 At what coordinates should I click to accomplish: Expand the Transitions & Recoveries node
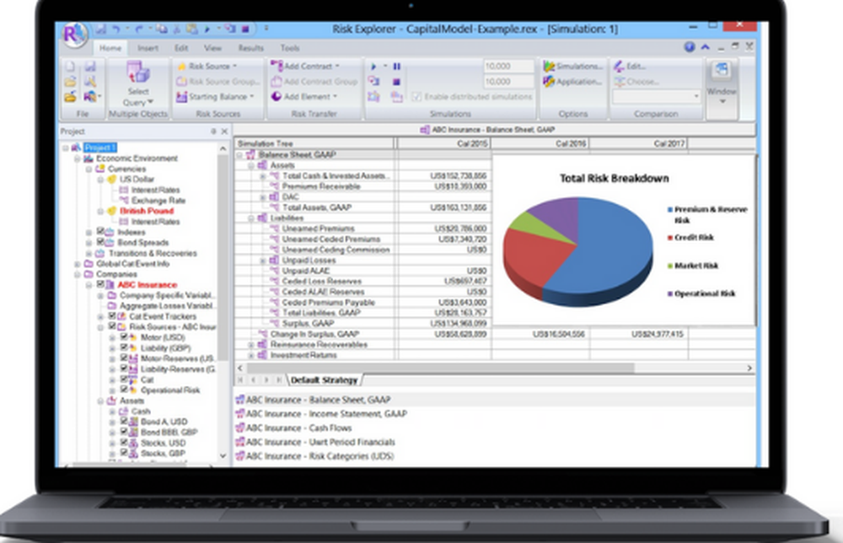point(89,253)
